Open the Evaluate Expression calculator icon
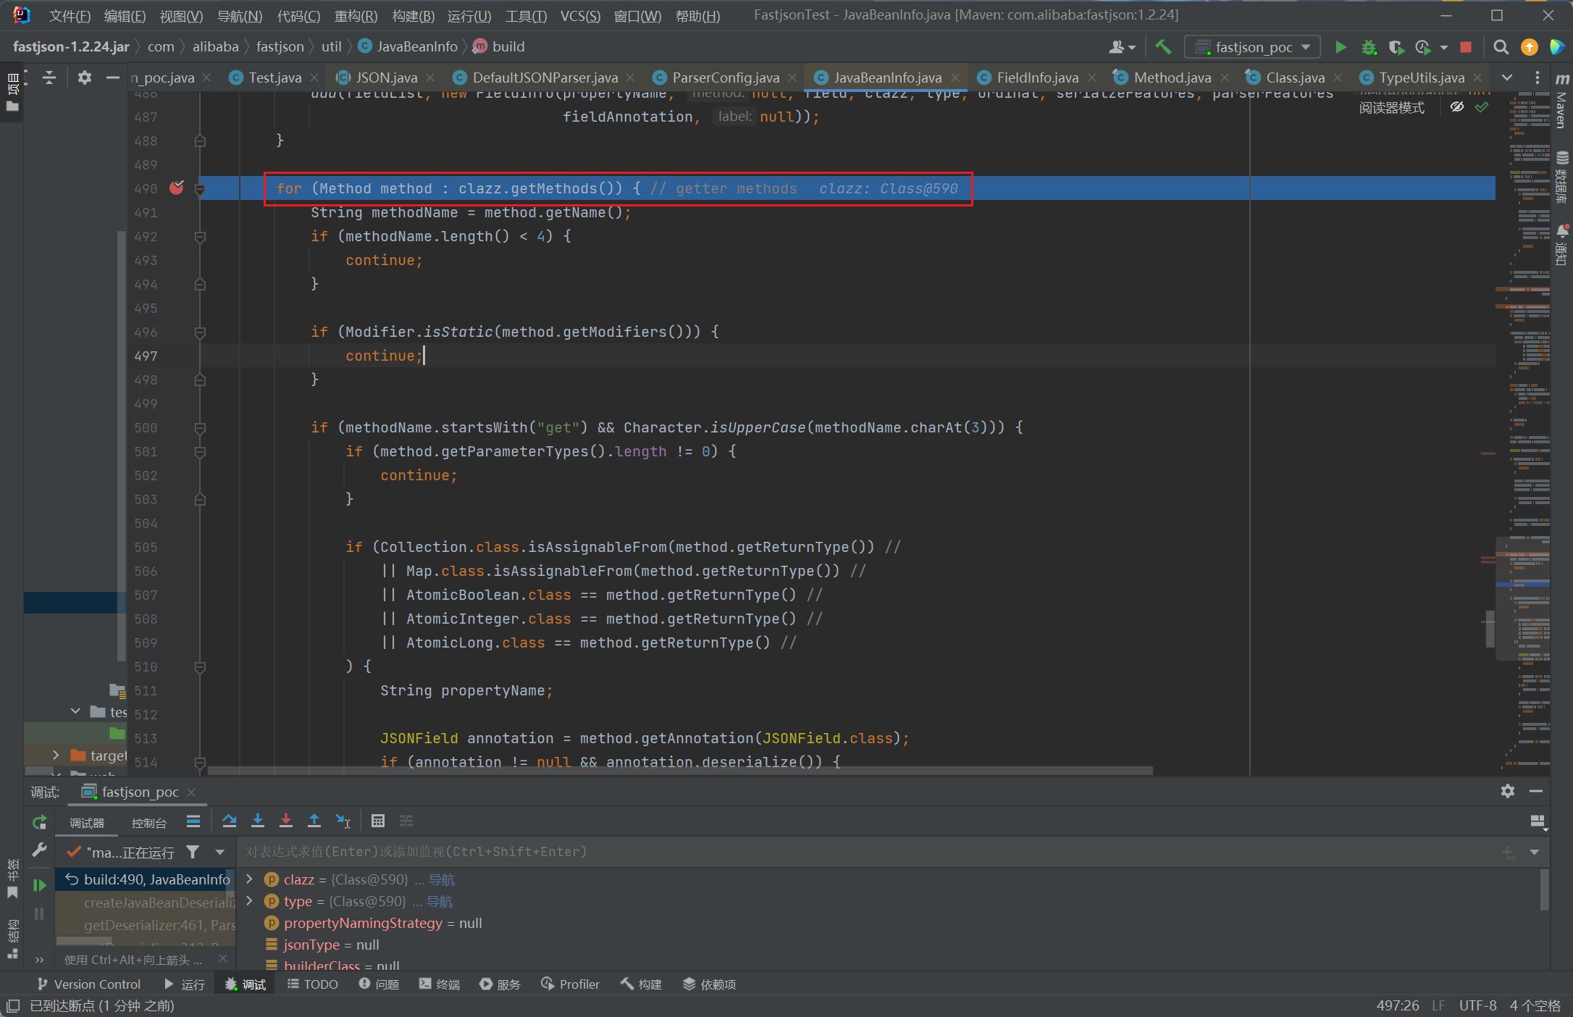1573x1017 pixels. point(378,821)
